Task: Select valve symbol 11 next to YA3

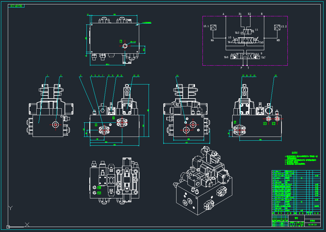Action: (247, 32)
